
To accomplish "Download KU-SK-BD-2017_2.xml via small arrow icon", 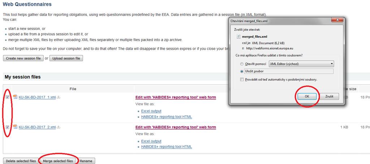I will click(59, 127).
